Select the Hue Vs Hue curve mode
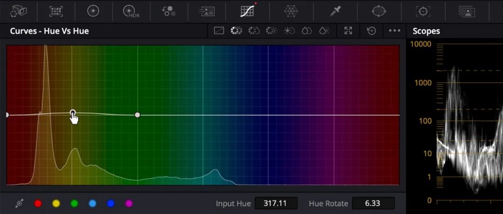The image size is (503, 214). [x=237, y=31]
